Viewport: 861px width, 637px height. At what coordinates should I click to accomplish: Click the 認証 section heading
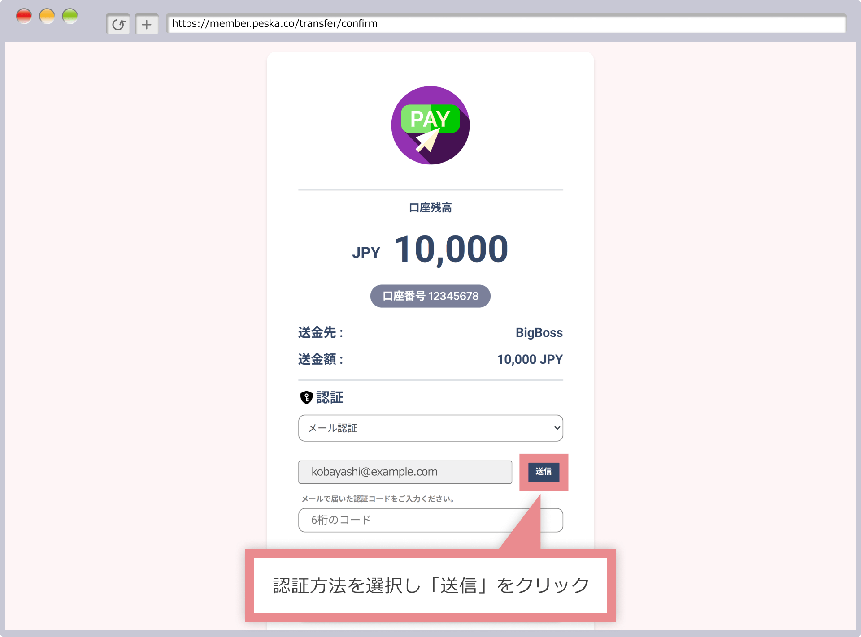330,397
